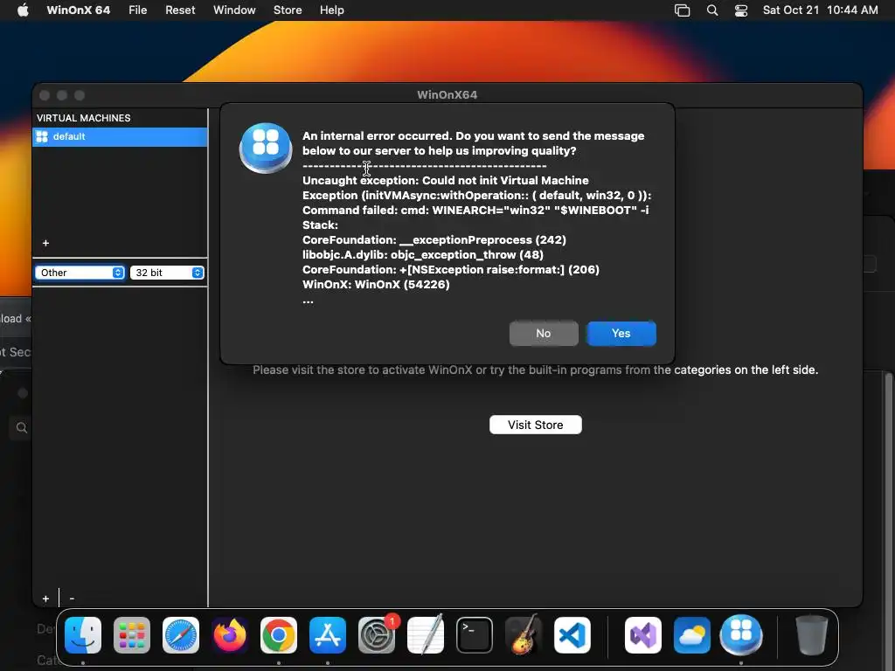The width and height of the screenshot is (895, 671).
Task: Click the 'WinOnX: WinOnX (54226)' stack line
Action: pyautogui.click(x=376, y=284)
